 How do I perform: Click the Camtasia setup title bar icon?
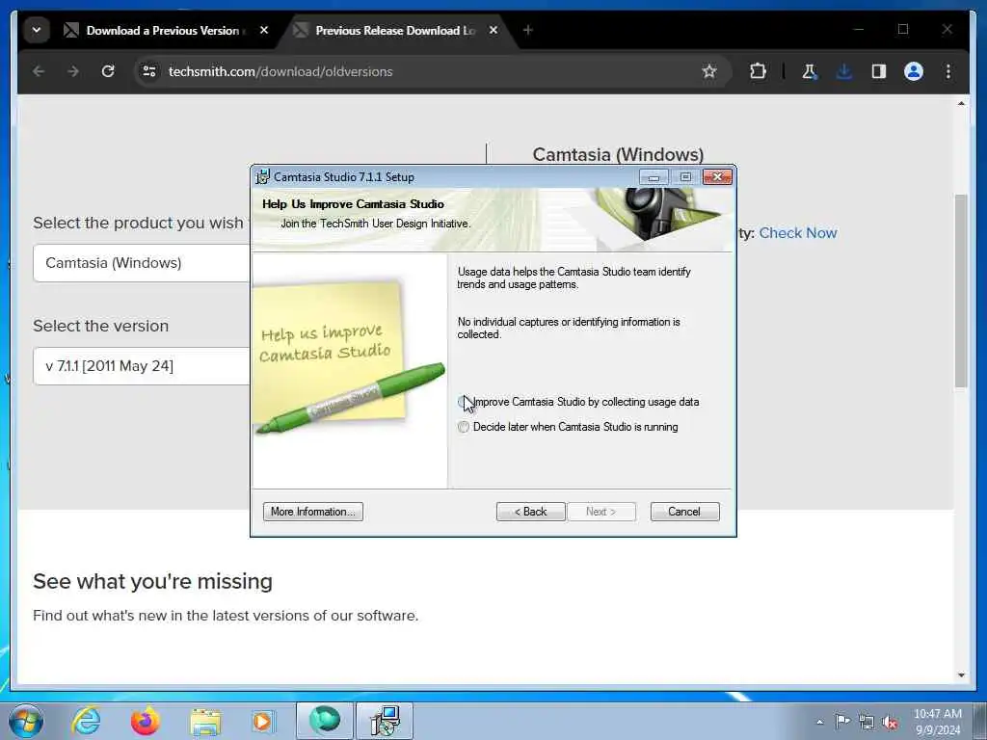[262, 177]
